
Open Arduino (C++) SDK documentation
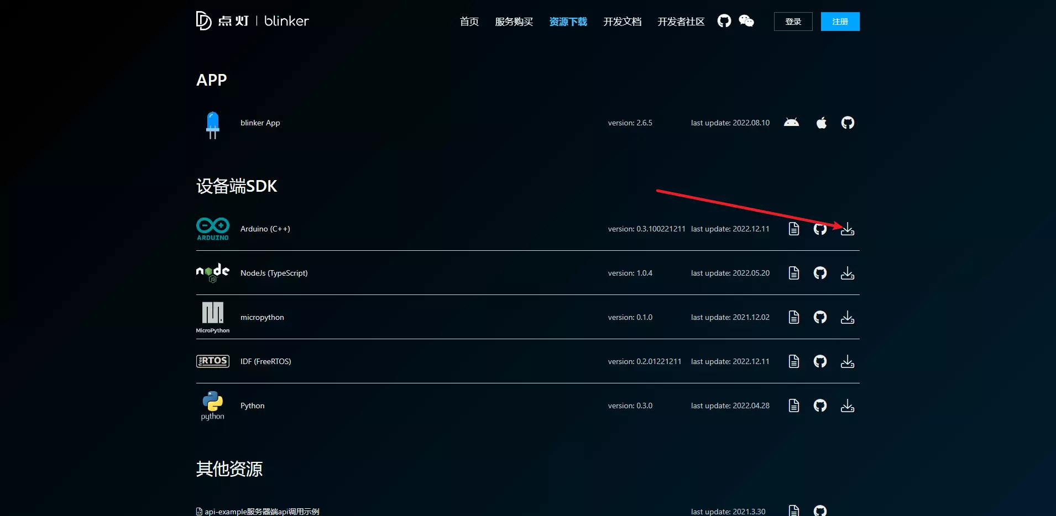(794, 229)
